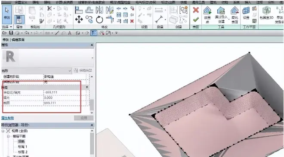Click the Properties panel vertical scrollbar thumb
This screenshot has width=284, height=157.
92,105
